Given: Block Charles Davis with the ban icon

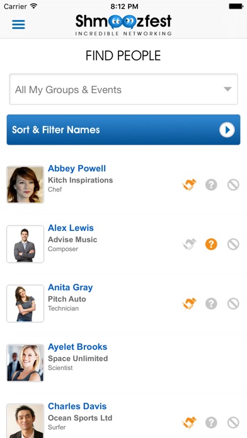Looking at the screenshot, I should (x=233, y=423).
